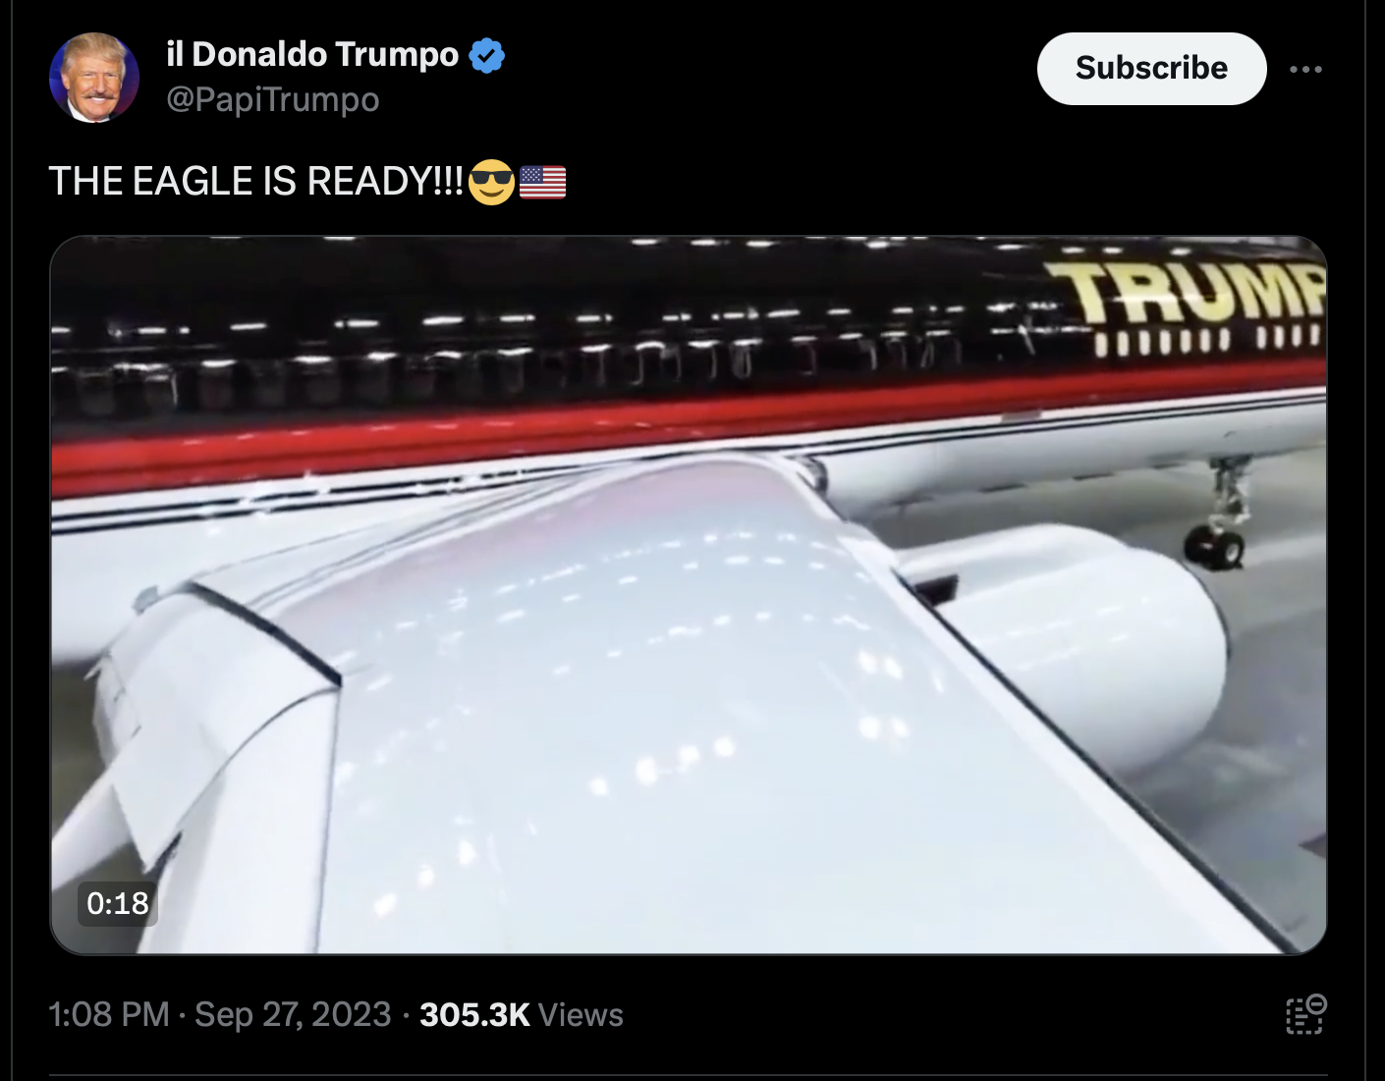Screen dimensions: 1385x1081
Task: Click the 0:18 video duration badge
Action: click(x=118, y=903)
